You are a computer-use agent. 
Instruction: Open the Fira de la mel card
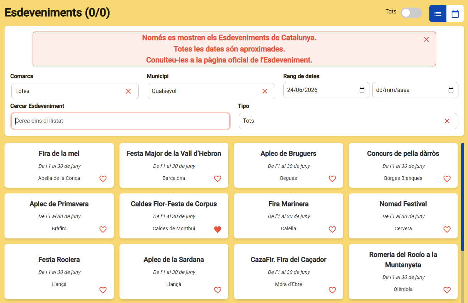pyautogui.click(x=59, y=165)
